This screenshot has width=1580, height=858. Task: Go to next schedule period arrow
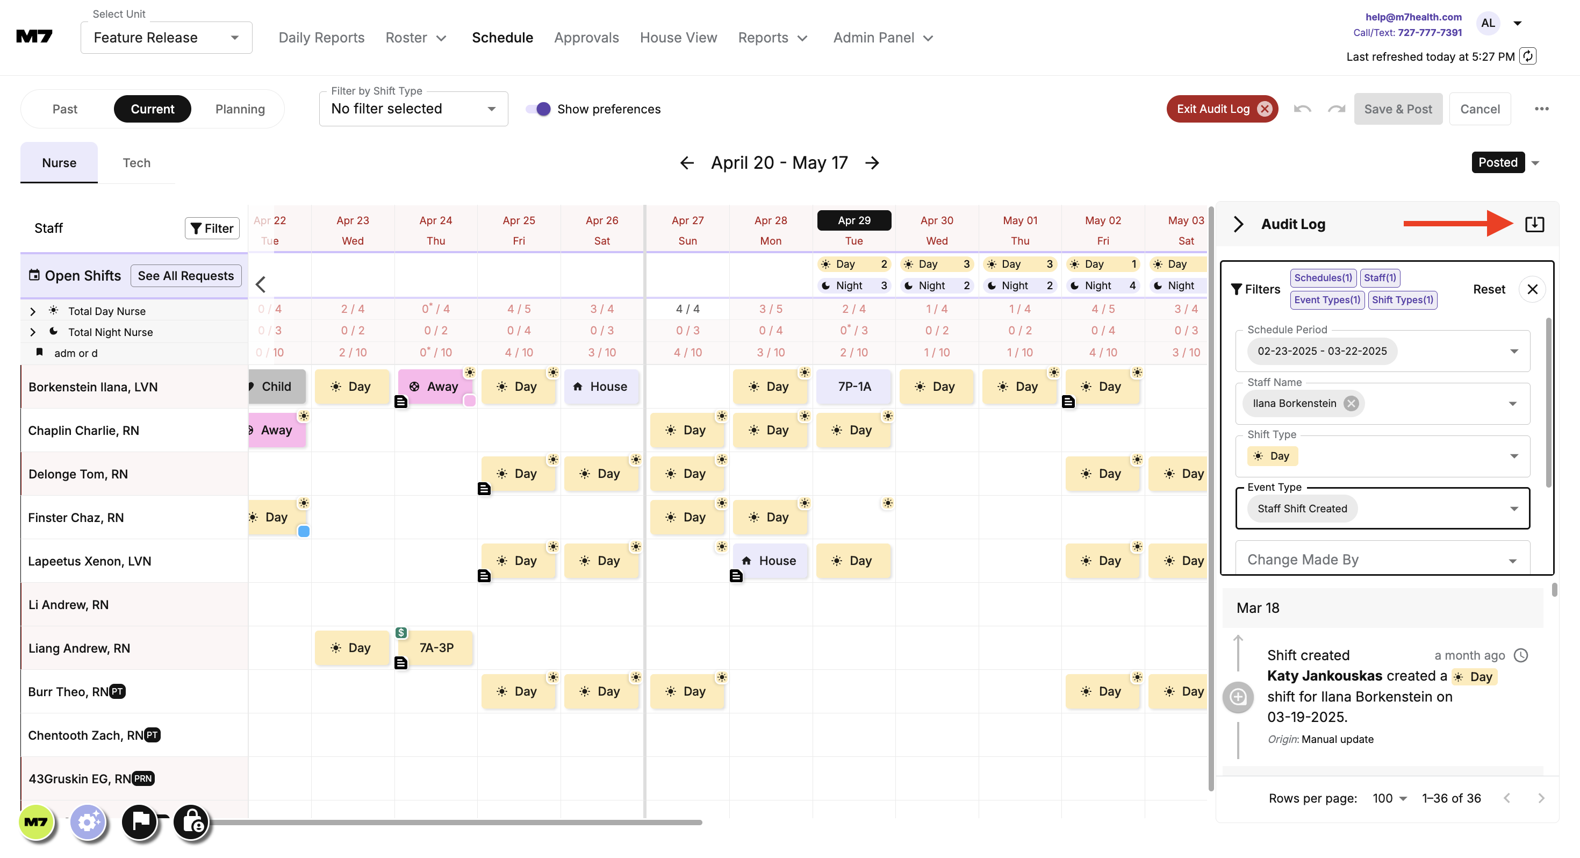tap(872, 163)
